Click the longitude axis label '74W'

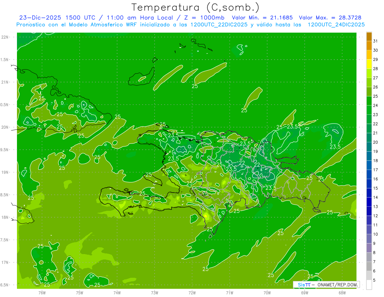click(117, 293)
